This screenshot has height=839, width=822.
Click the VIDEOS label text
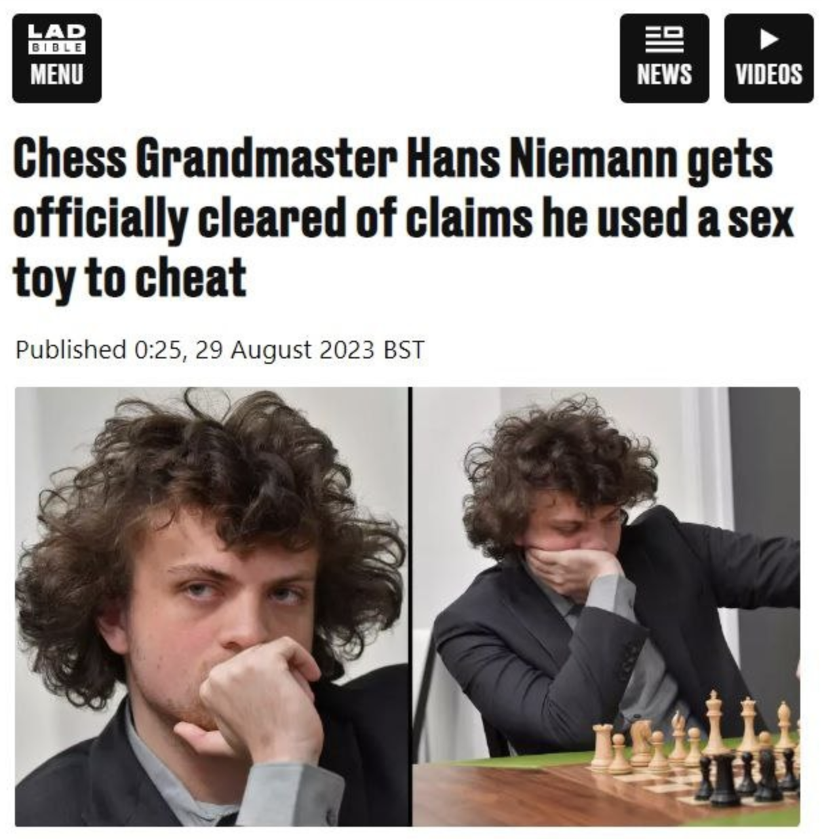point(768,73)
